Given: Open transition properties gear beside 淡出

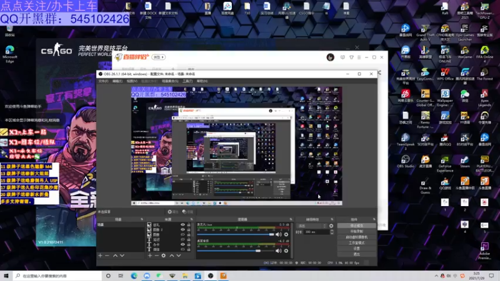Looking at the screenshot, I should pos(331,226).
